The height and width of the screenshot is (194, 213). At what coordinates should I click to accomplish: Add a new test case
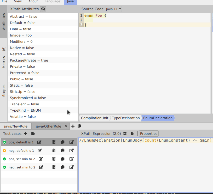(25, 134)
